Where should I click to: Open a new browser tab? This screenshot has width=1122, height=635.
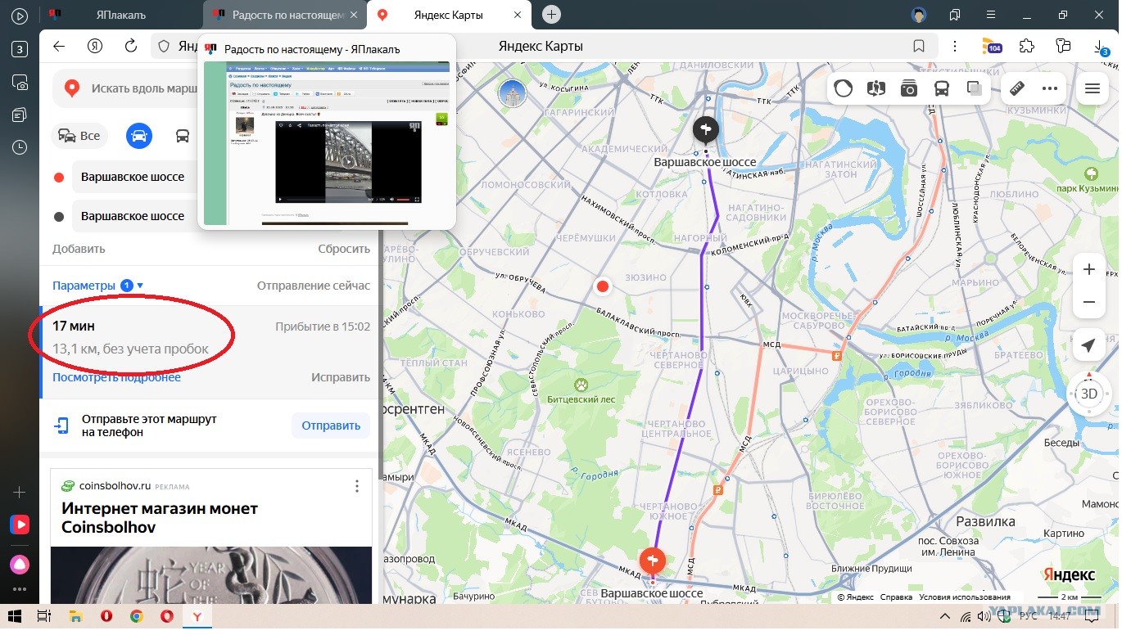(x=552, y=15)
